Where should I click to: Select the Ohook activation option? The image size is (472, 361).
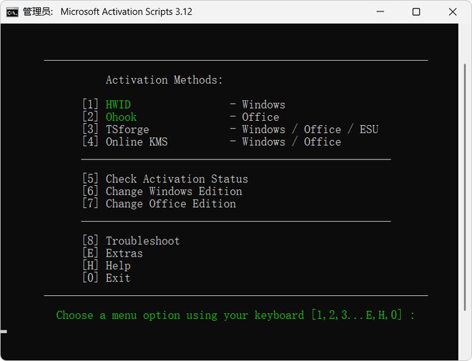tap(121, 117)
